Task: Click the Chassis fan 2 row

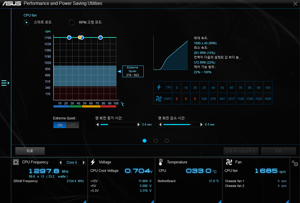Action: click(256, 186)
